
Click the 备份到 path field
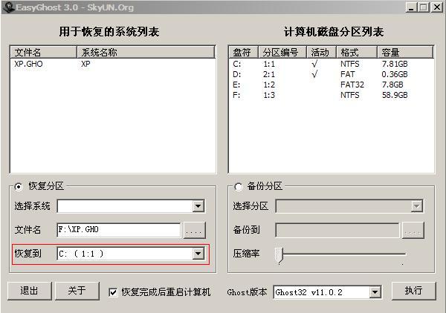(337, 230)
